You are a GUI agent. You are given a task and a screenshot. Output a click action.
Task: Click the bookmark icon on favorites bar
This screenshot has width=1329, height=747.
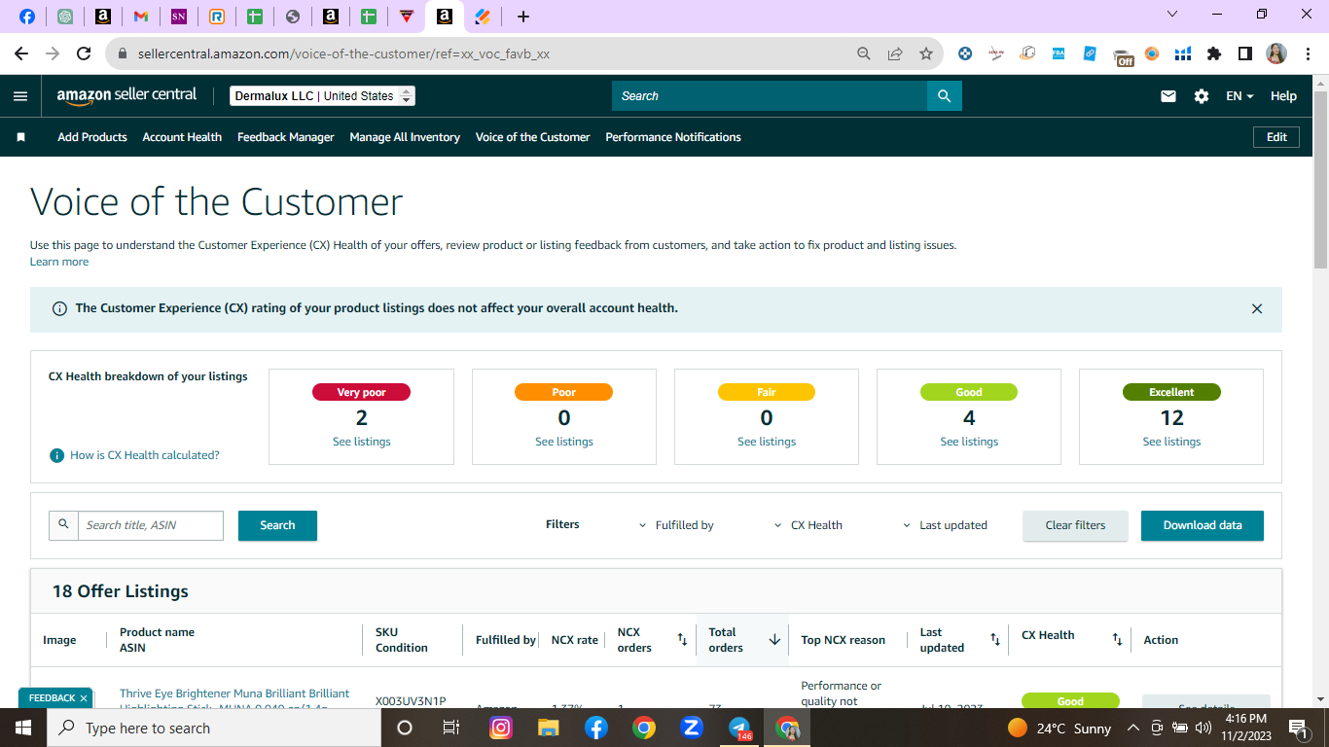[20, 137]
